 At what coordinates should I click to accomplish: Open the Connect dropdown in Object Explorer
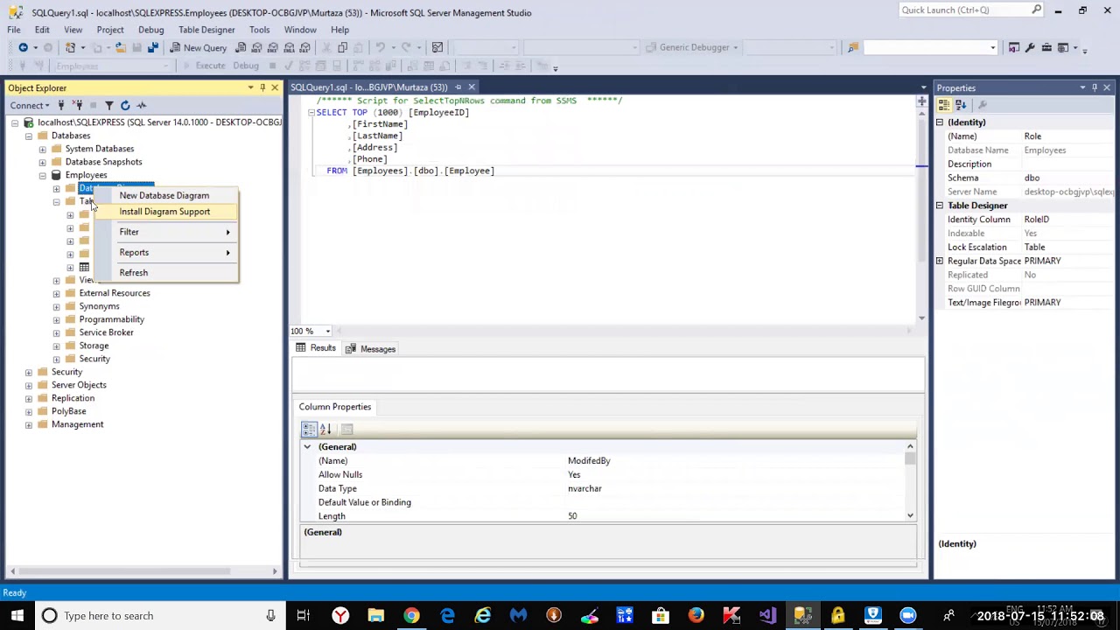click(x=31, y=105)
